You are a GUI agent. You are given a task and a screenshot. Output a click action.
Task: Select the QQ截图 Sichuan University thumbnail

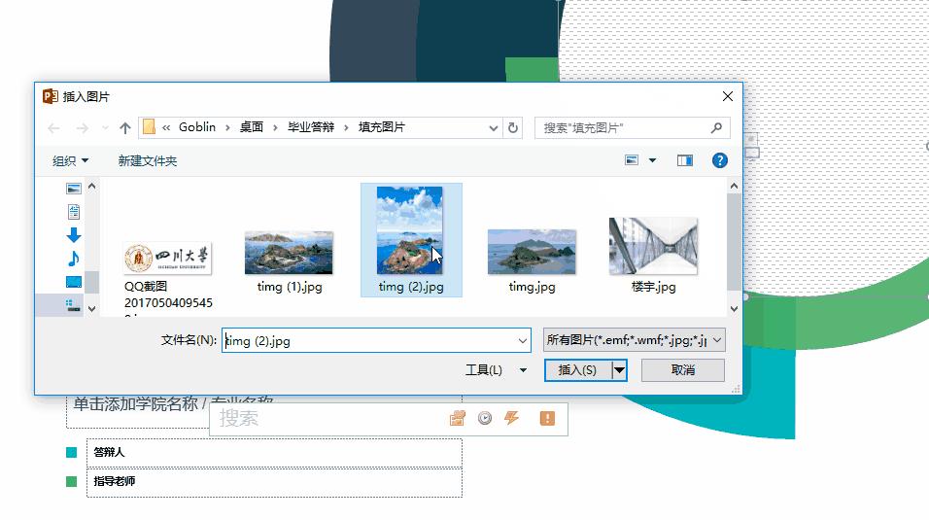(x=168, y=258)
